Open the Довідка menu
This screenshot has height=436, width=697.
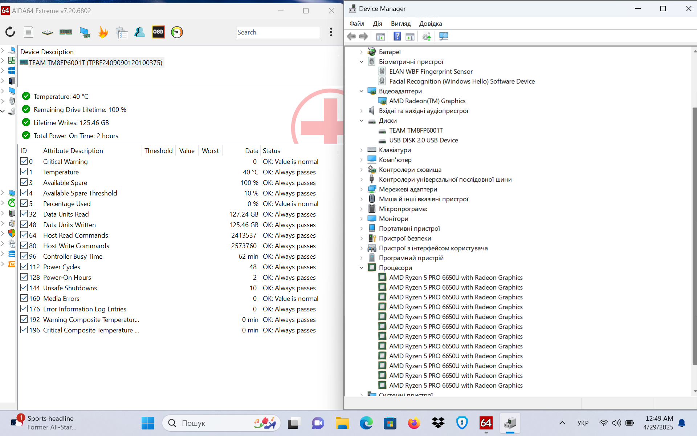click(x=431, y=24)
